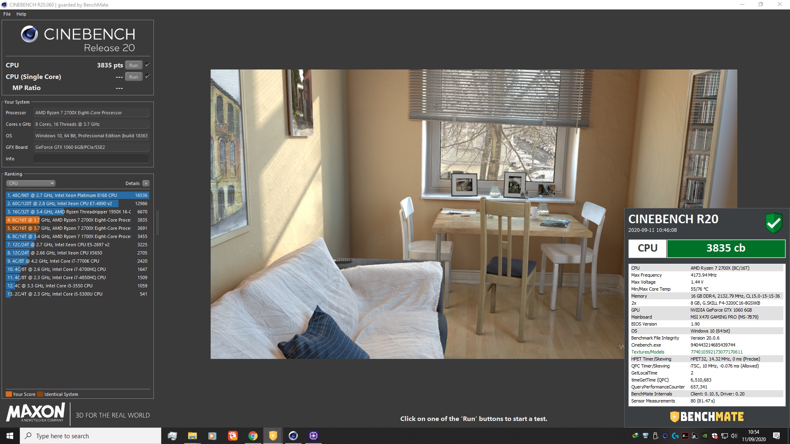The height and width of the screenshot is (444, 790).
Task: Select ranking row Core i7-6700HQ
Action: click(x=77, y=269)
